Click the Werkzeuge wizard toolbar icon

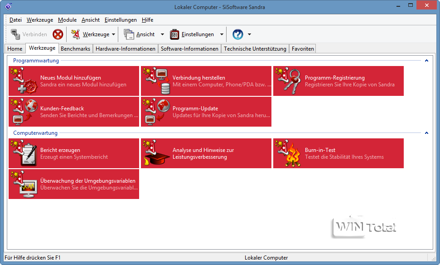pyautogui.click(x=75, y=34)
